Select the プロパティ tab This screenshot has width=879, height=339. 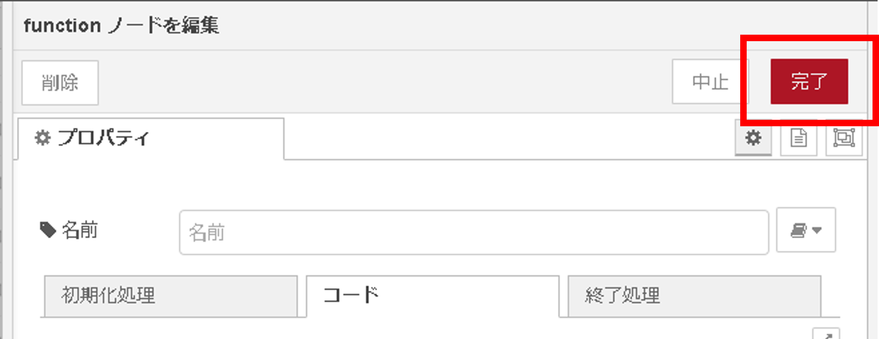[151, 138]
